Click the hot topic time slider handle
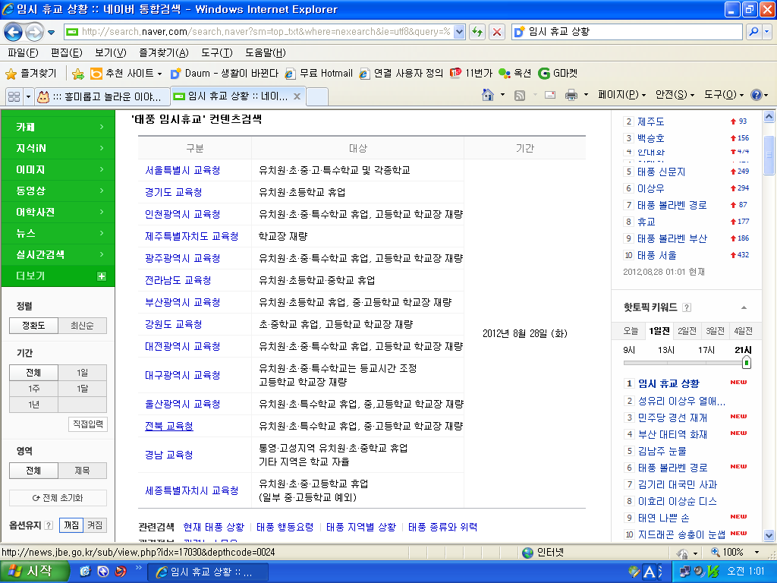Viewport: 777px width, 583px height. (746, 363)
